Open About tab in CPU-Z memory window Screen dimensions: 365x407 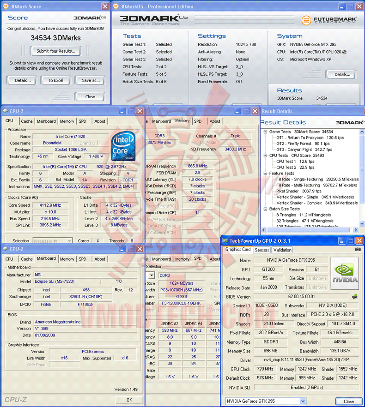tap(215, 121)
